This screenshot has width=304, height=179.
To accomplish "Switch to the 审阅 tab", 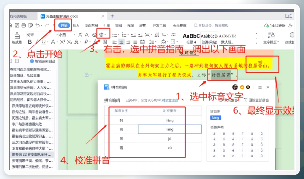I will click(118, 26).
